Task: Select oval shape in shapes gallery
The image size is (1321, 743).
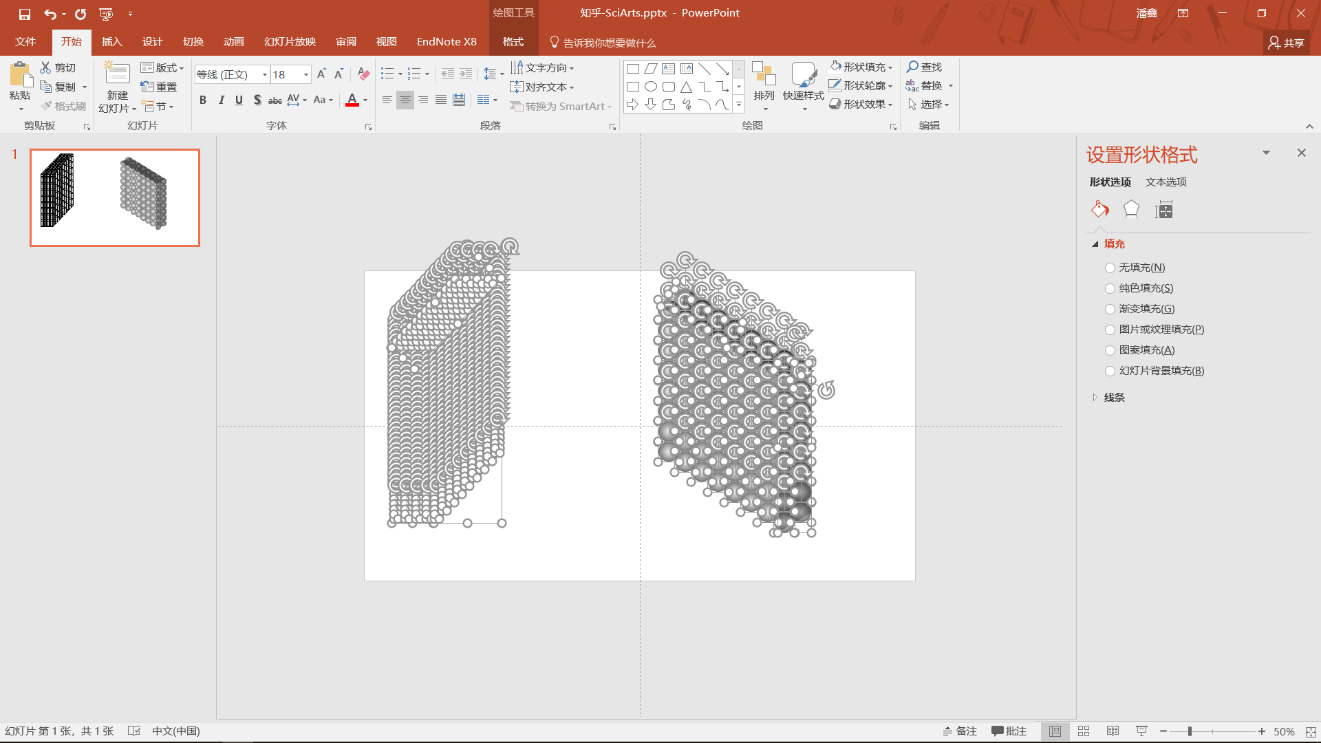Action: (x=651, y=87)
